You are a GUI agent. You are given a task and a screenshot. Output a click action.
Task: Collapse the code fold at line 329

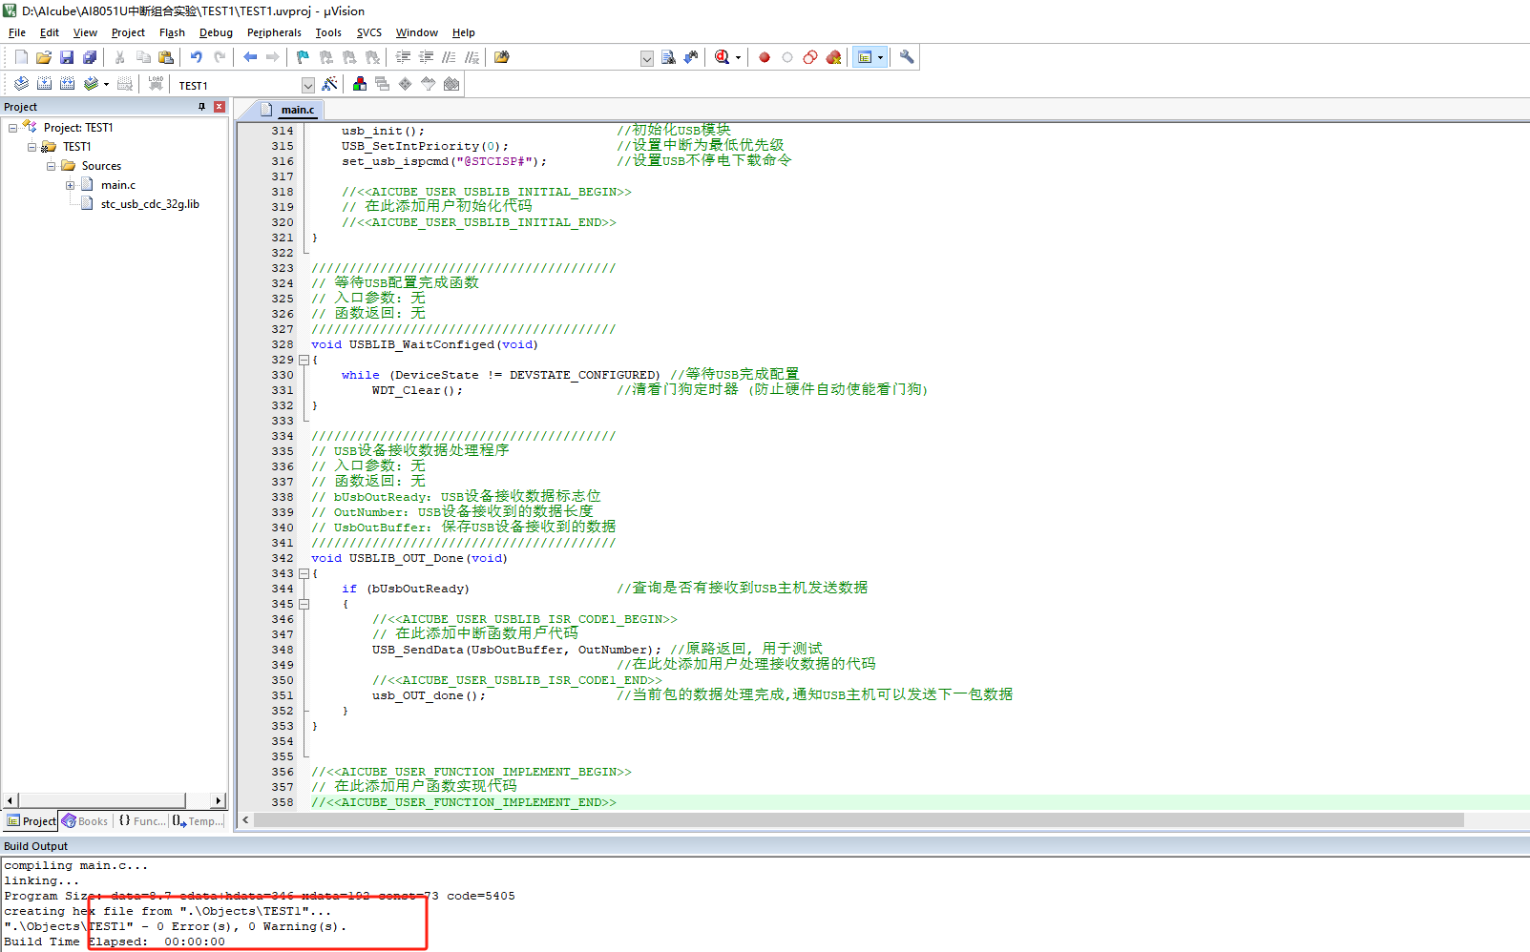304,360
